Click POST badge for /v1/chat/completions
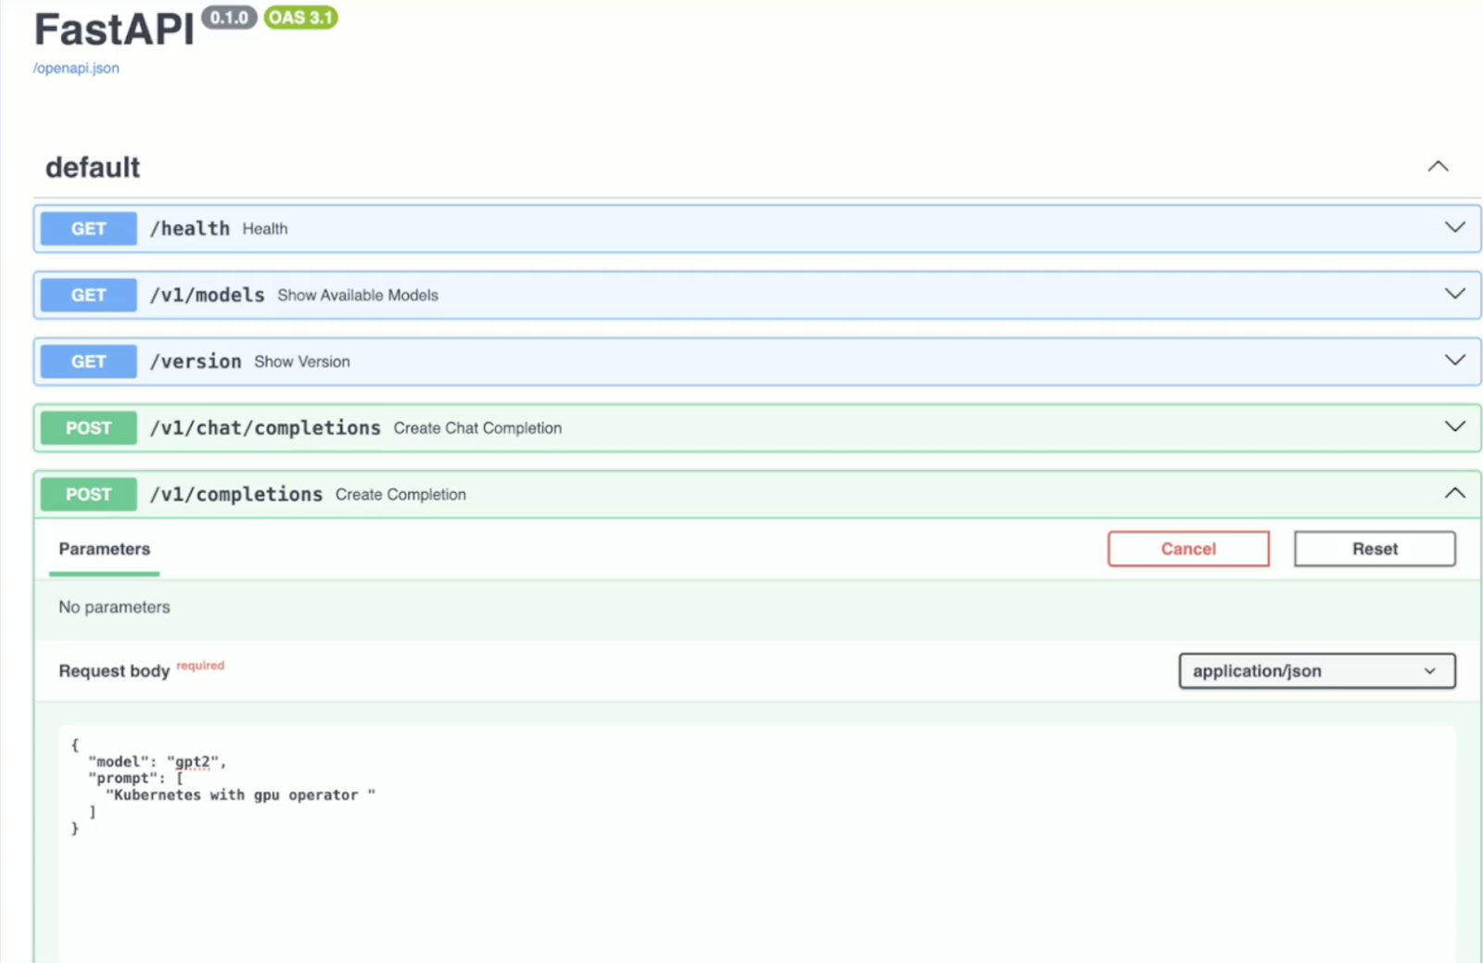 [89, 428]
